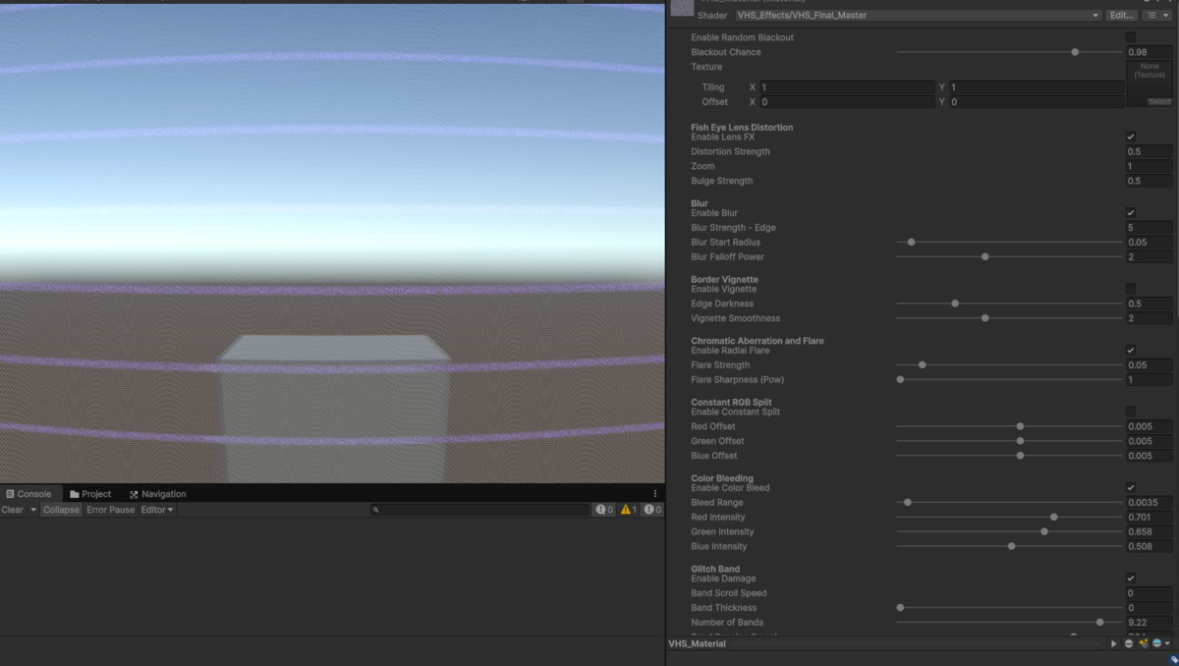Adjust the Vignette Smoothness slider
Viewport: 1179px width, 666px height.
click(1009, 318)
